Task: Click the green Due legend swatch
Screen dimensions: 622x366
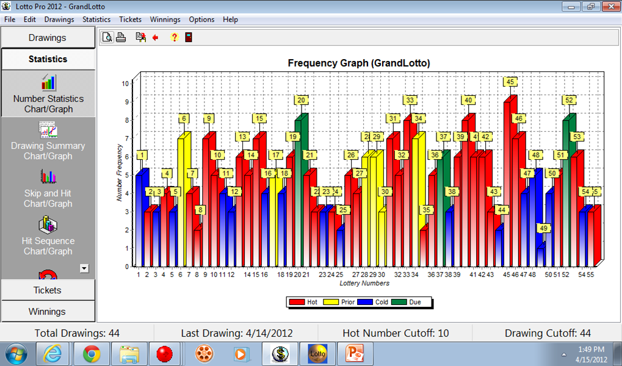Action: (399, 302)
